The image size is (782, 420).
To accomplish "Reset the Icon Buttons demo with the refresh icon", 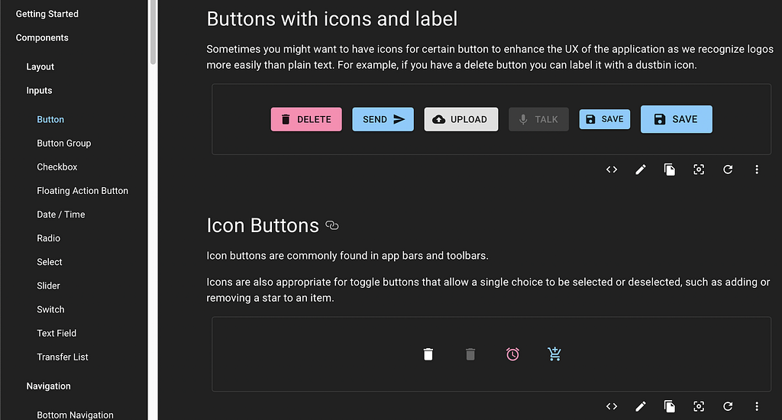I will coord(728,406).
